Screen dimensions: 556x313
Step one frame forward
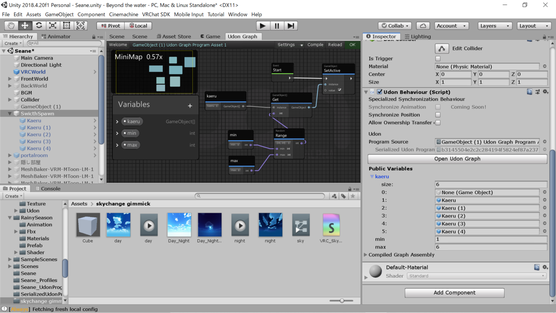coord(291,26)
